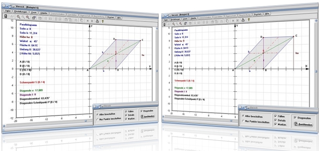Click Ausblenden button in right Viereck panel
This screenshot has height=151, width=320.
(303, 124)
